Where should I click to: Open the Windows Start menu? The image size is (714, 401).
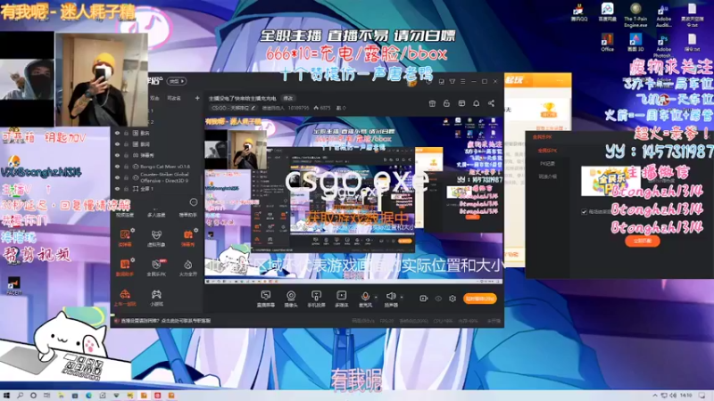[6, 396]
